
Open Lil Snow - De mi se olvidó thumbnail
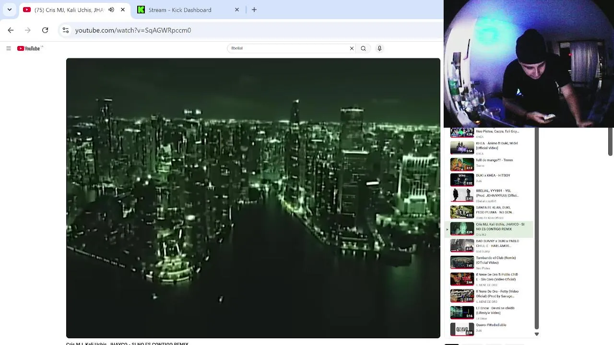(462, 312)
